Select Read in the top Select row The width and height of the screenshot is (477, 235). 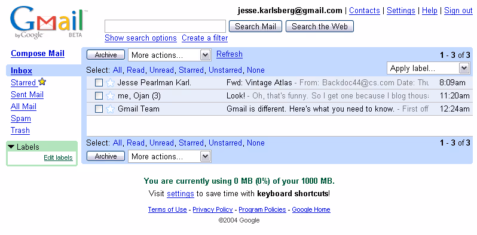click(135, 70)
